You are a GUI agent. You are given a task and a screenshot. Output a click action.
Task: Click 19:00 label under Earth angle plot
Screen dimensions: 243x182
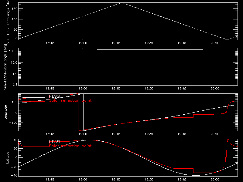tap(83, 43)
